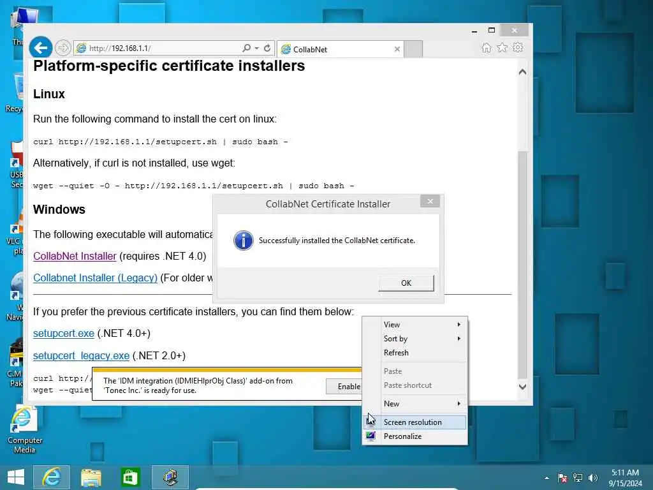Screen dimensions: 653x490
Task: Click the network tray icon
Action: [x=578, y=478]
